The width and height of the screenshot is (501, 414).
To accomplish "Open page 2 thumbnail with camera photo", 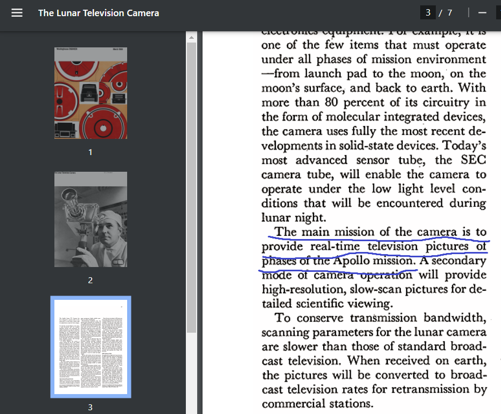I will point(91,219).
